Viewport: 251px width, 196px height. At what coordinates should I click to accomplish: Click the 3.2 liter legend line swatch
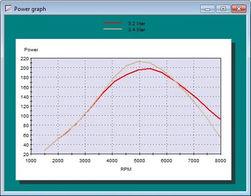(x=112, y=23)
